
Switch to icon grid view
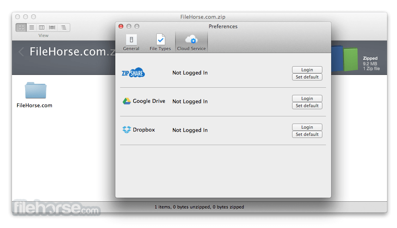[21, 28]
